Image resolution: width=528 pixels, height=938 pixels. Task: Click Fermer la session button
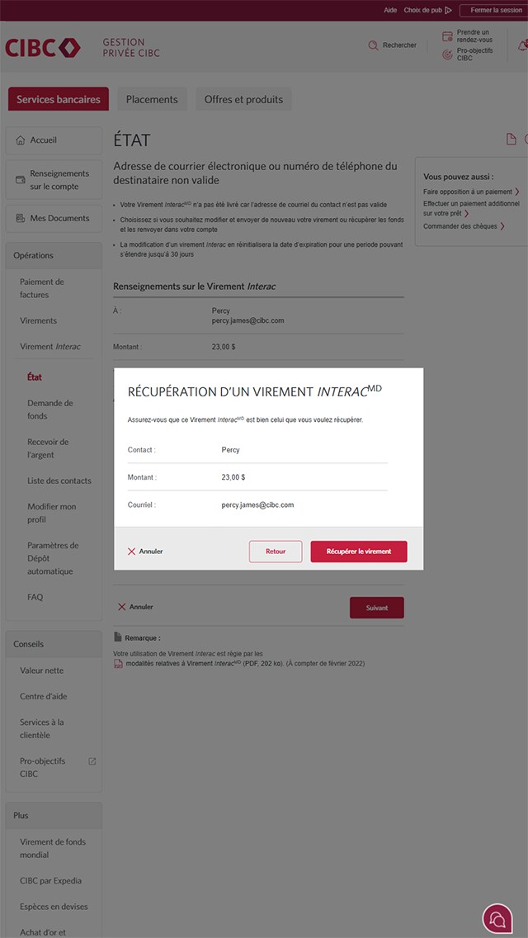(x=496, y=10)
